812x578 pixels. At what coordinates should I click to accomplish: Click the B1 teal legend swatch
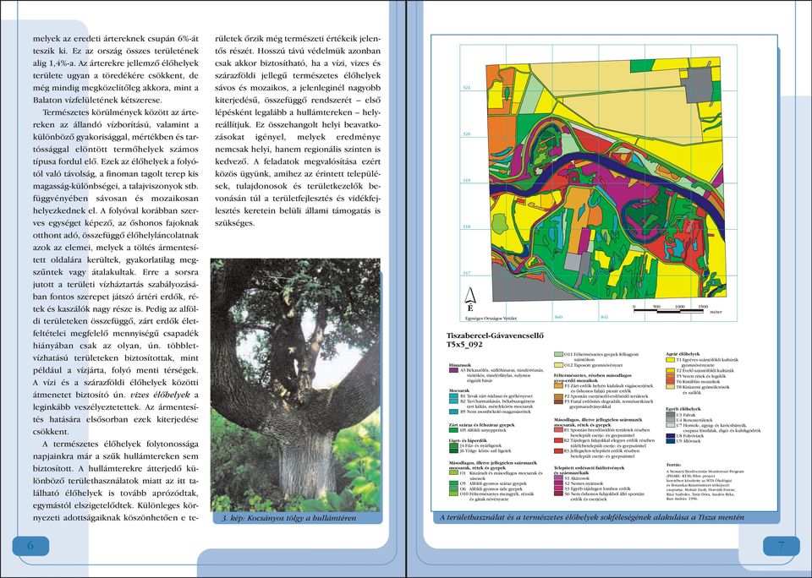(x=453, y=395)
